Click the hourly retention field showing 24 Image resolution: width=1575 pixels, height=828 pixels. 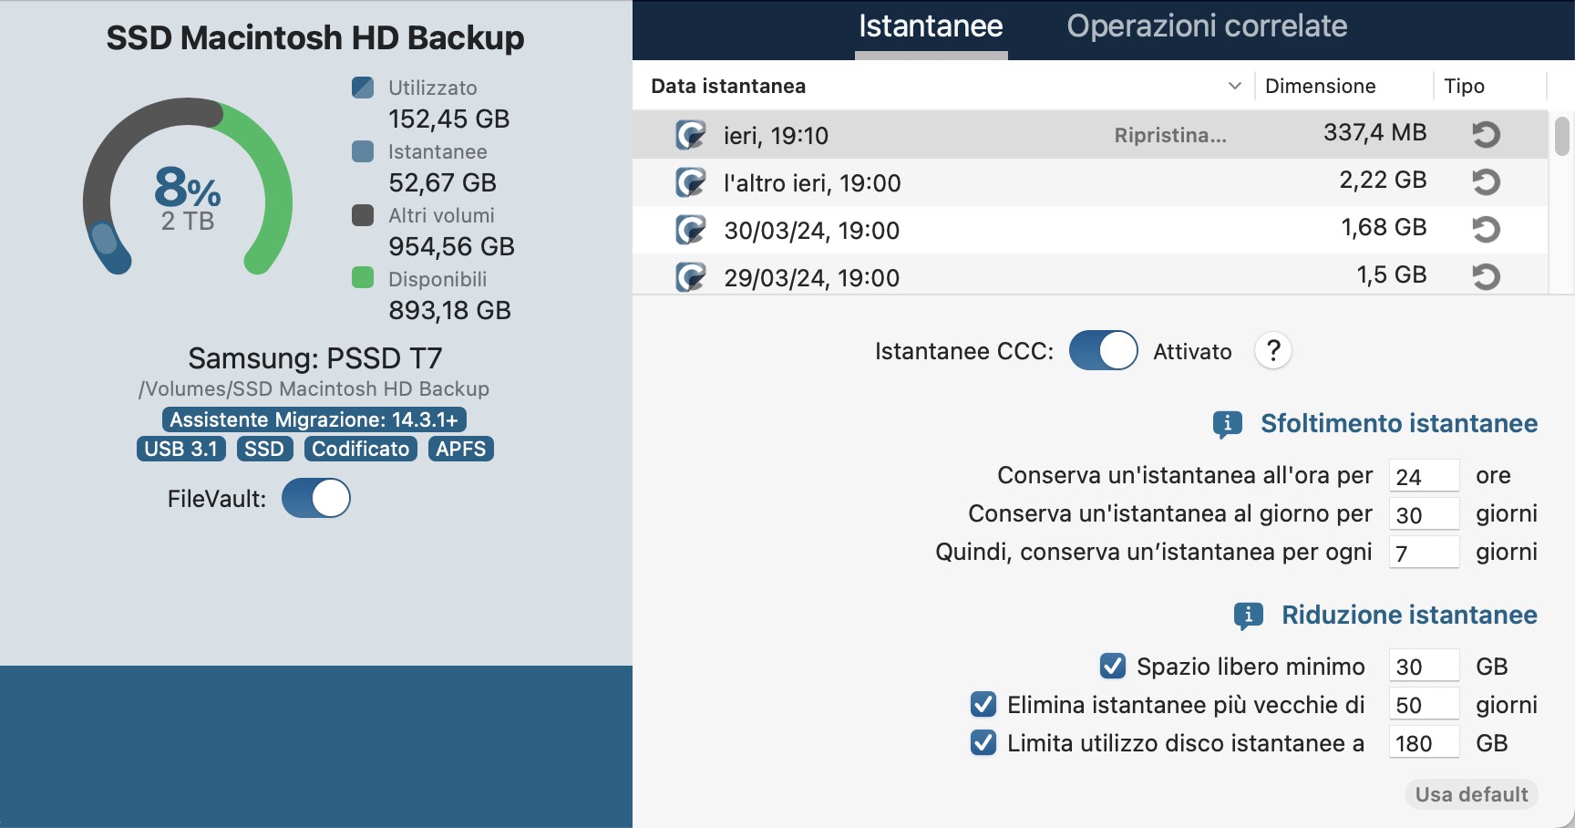coord(1424,476)
